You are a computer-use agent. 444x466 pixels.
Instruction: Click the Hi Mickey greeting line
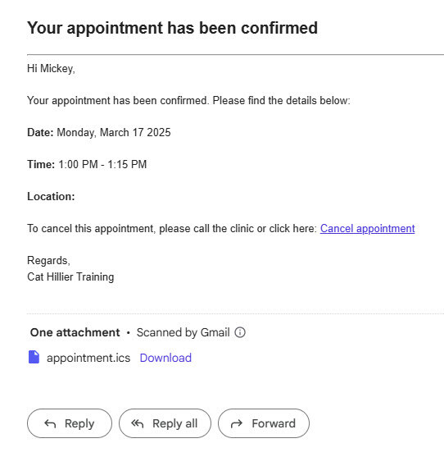click(x=51, y=69)
